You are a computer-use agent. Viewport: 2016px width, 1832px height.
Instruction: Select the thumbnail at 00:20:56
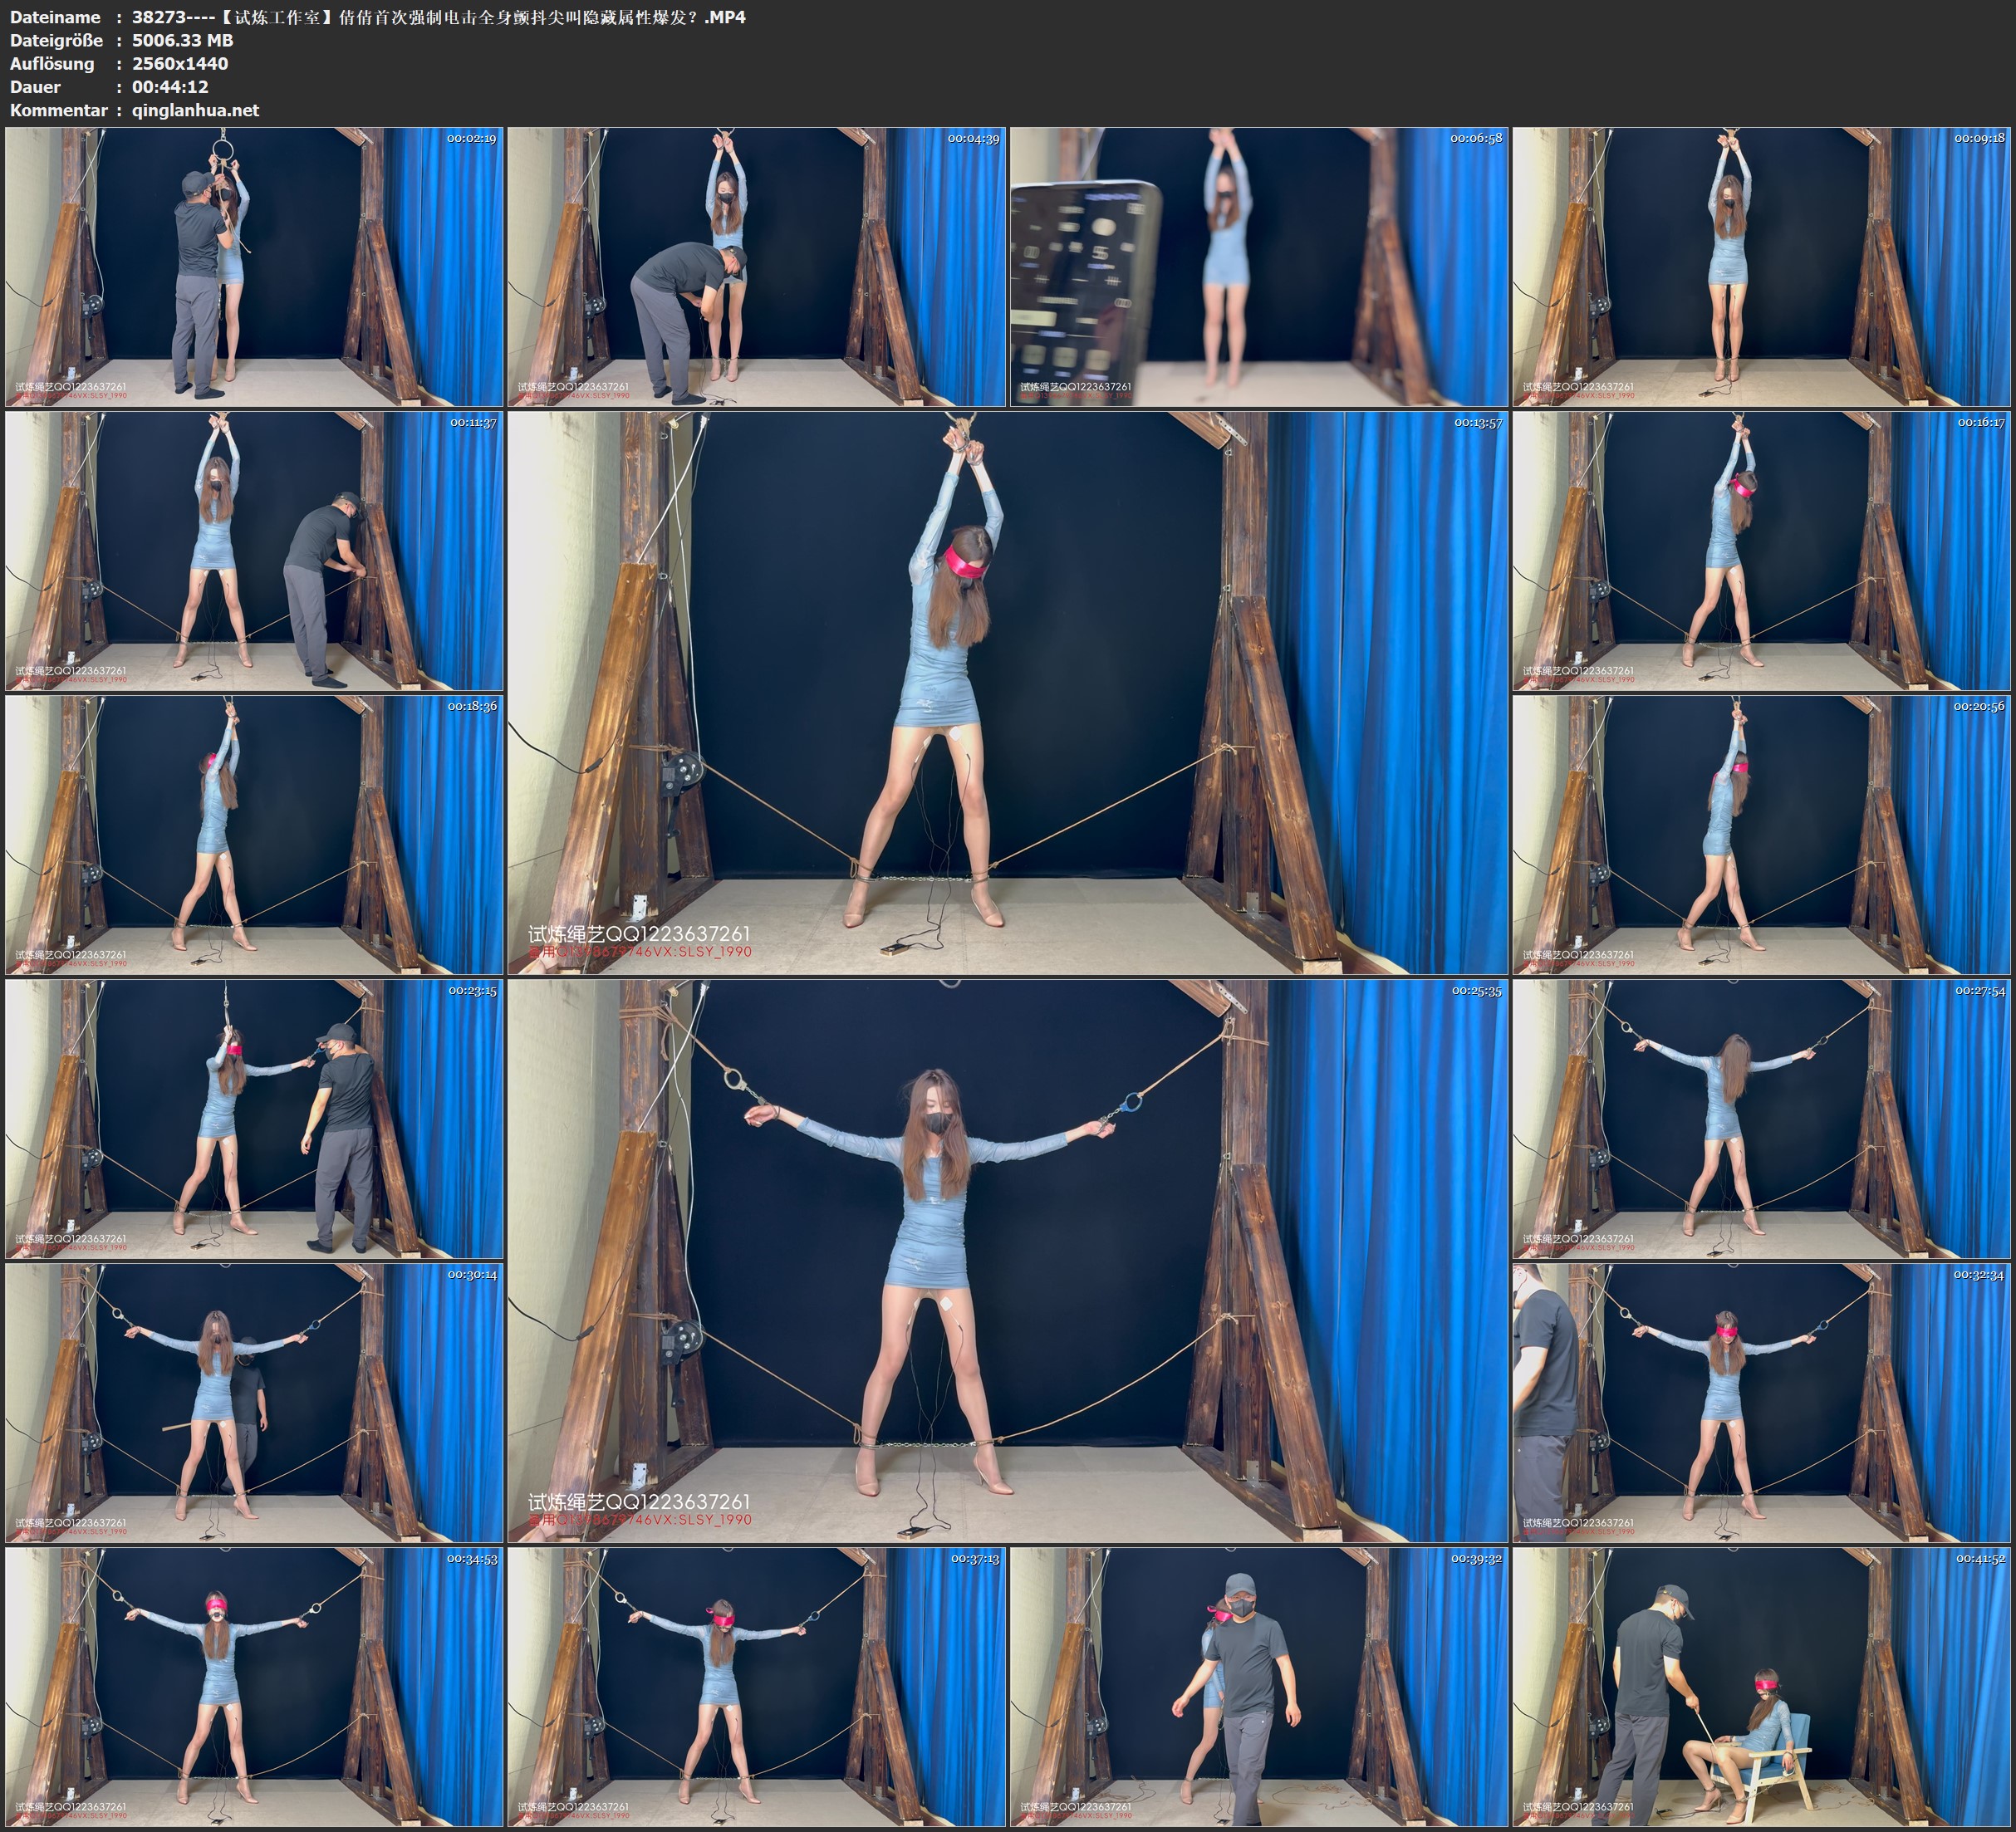(x=1762, y=835)
